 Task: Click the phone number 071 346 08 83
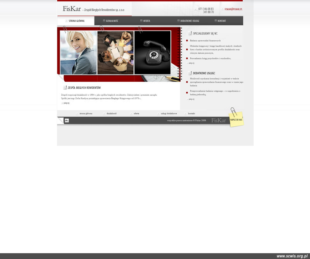point(206,9)
